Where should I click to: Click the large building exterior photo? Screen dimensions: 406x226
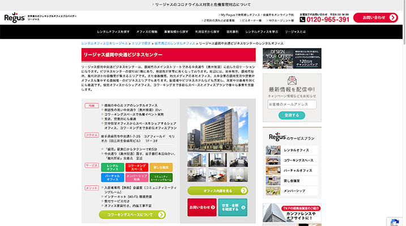click(217, 129)
